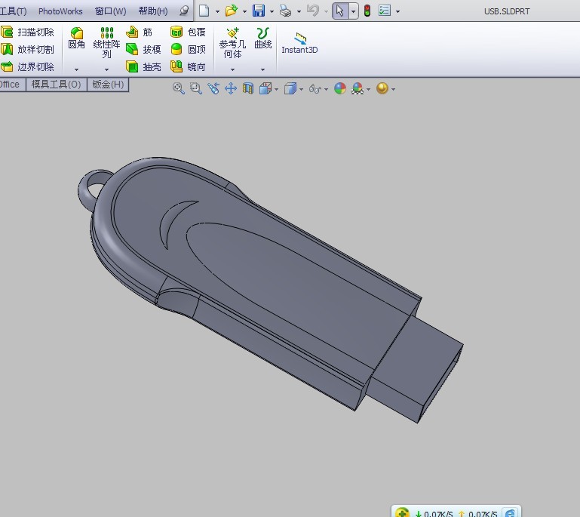
Task: Apply the Fillet (圆角) feature
Action: [77, 38]
